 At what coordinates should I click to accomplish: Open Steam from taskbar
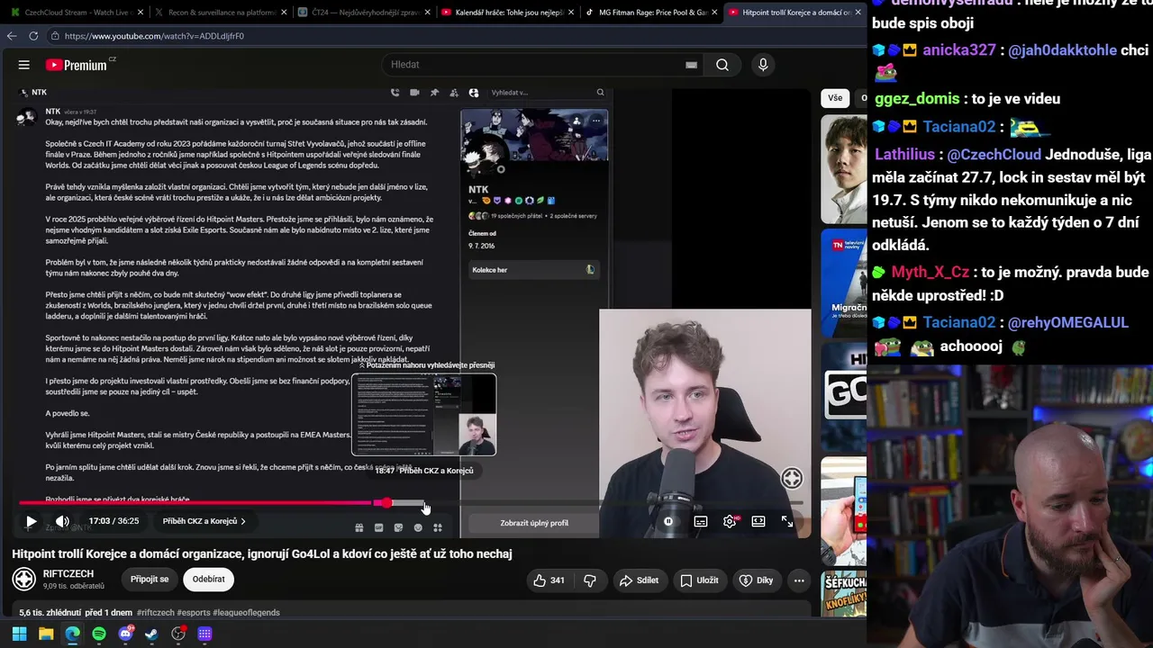tap(151, 634)
